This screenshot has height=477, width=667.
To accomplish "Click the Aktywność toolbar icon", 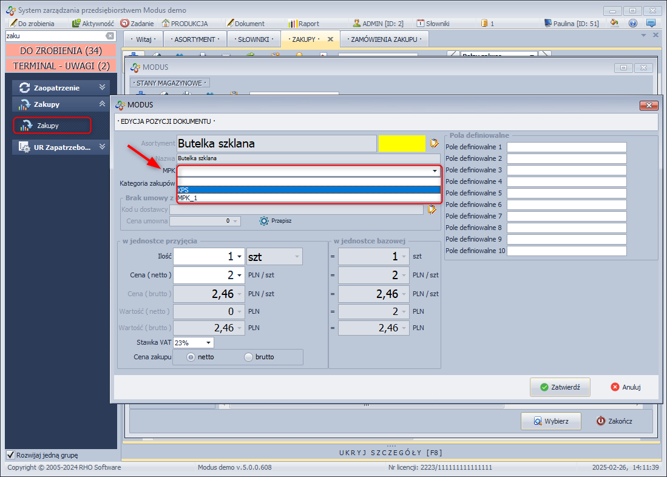I will tap(76, 24).
